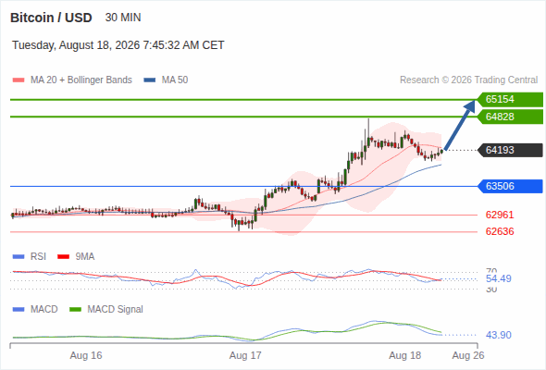Click the MACD Signal legend label

click(116, 310)
